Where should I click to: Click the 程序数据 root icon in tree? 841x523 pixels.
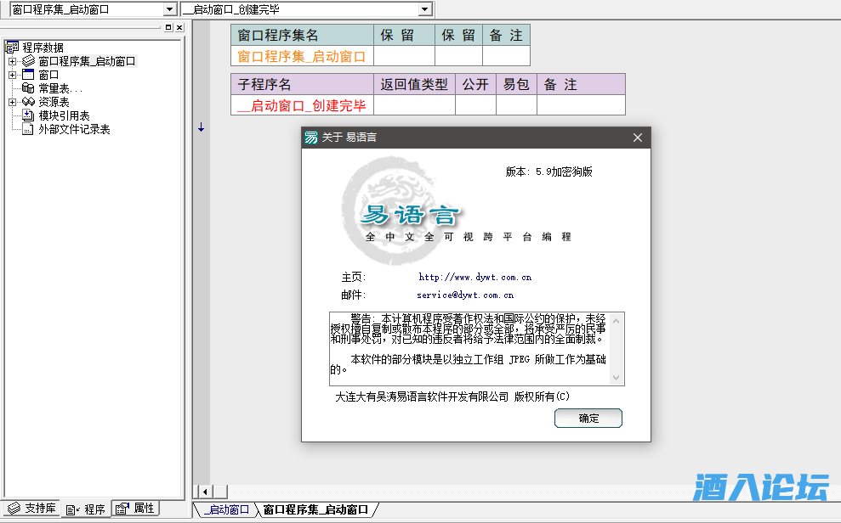(12, 48)
